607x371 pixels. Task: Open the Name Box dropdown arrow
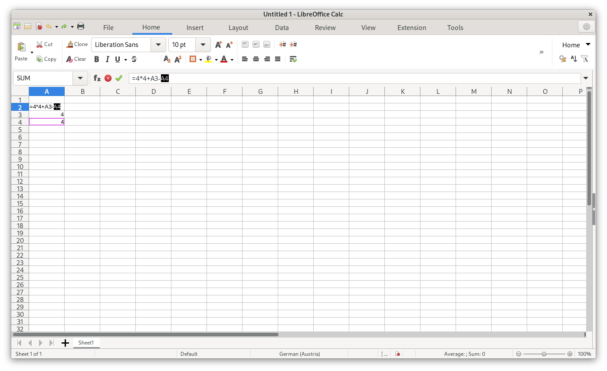click(80, 78)
